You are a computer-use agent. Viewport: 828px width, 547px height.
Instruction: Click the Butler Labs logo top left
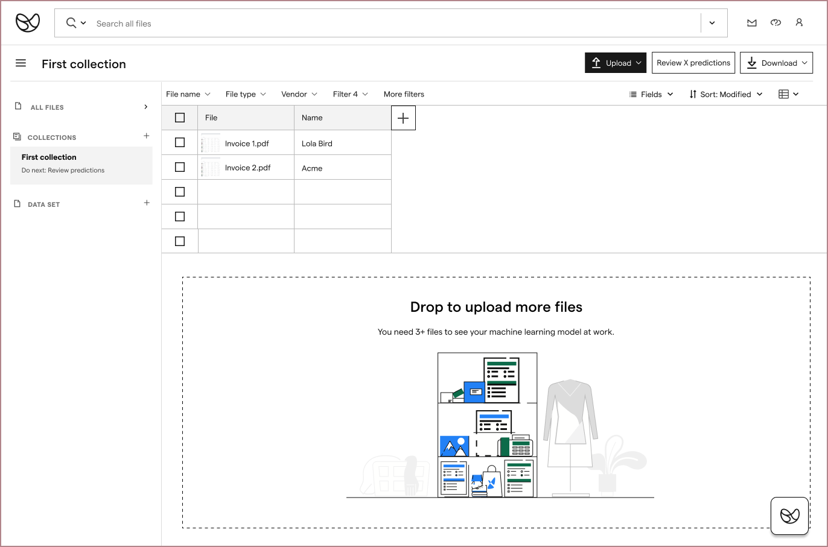(x=27, y=22)
